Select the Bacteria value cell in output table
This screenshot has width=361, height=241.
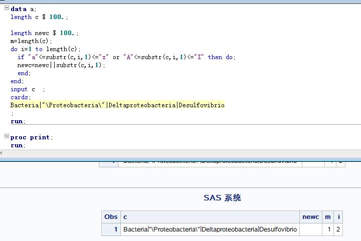point(211,229)
